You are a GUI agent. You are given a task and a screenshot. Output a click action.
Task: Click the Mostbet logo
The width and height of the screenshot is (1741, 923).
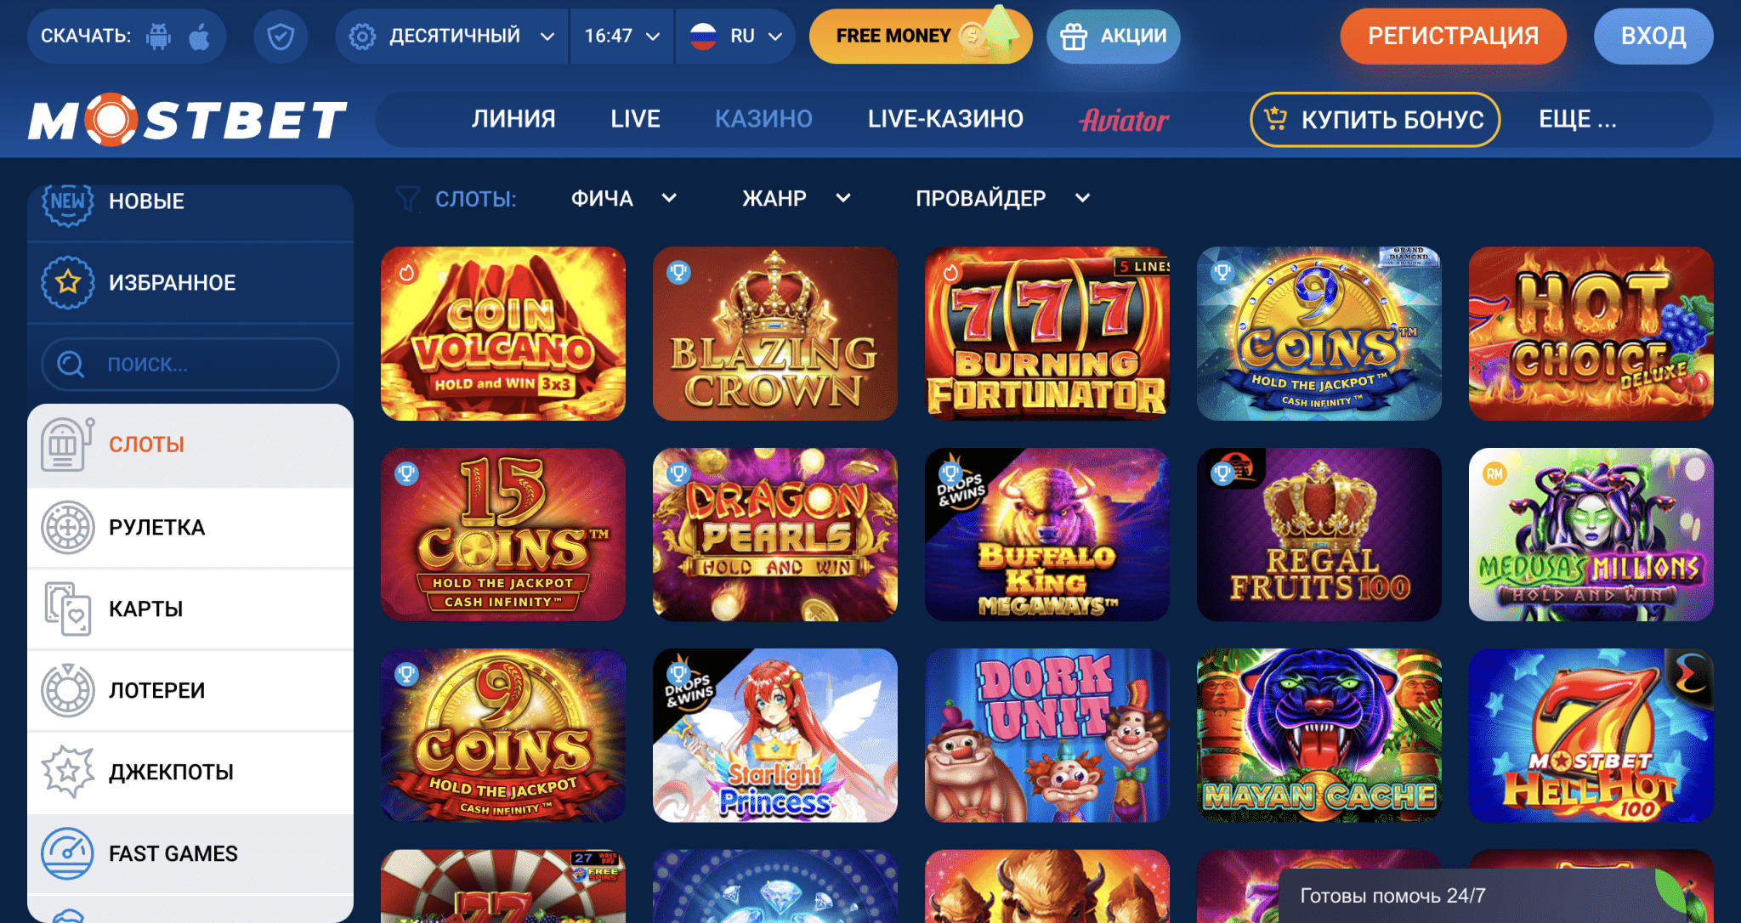[x=188, y=120]
